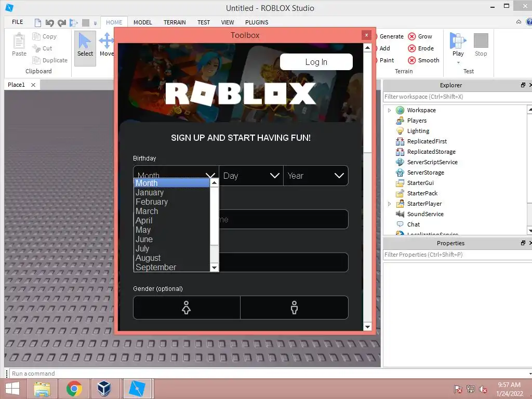Click the month list scroll down arrow

(214, 268)
